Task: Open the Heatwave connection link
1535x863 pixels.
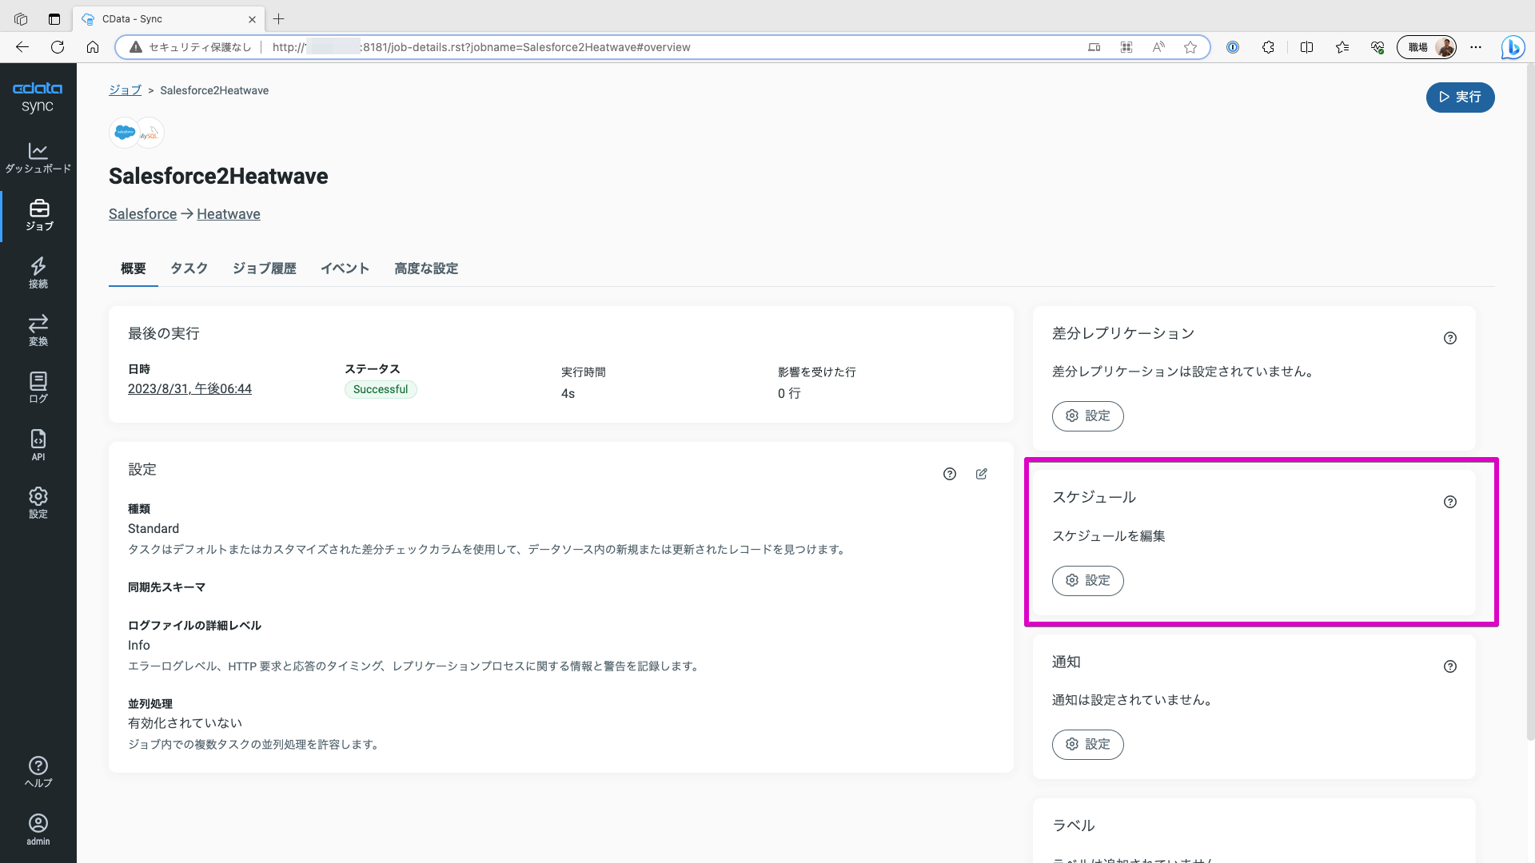Action: click(x=228, y=214)
